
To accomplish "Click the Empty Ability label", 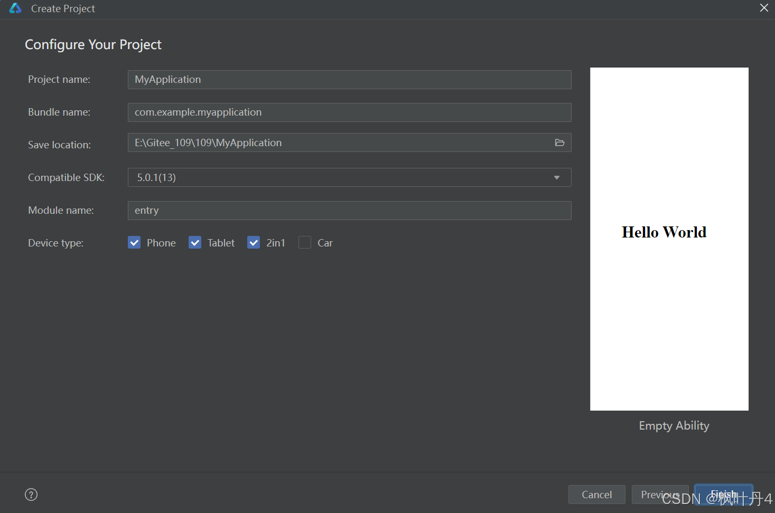I will 674,425.
